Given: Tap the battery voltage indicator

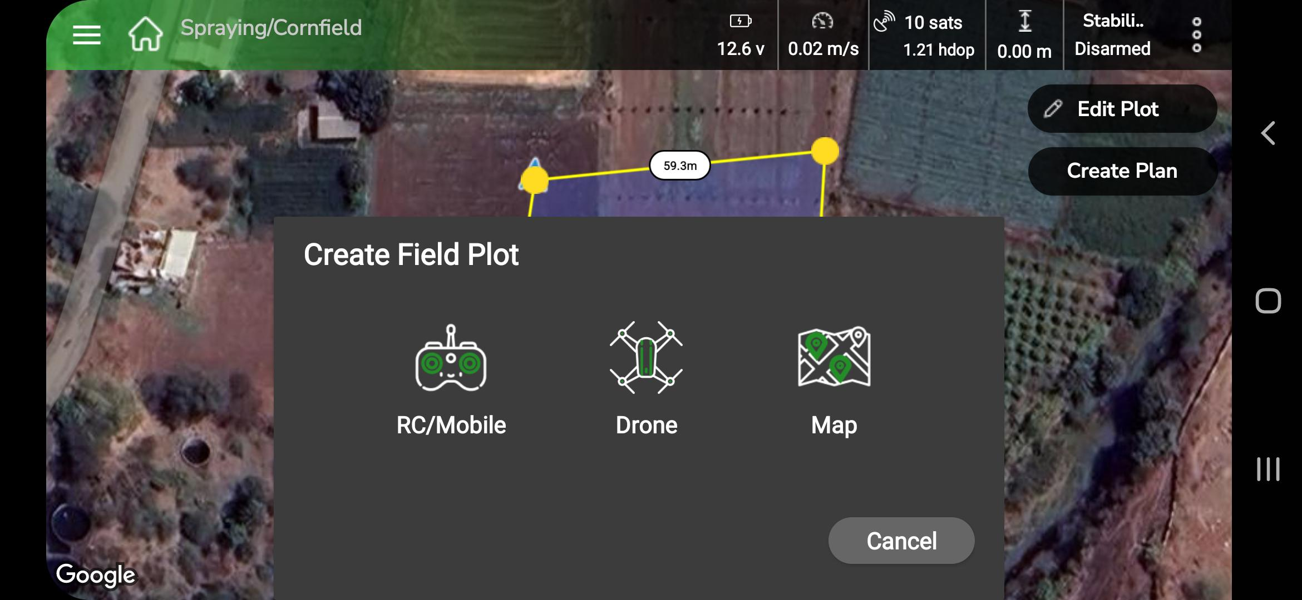Looking at the screenshot, I should (x=741, y=22).
